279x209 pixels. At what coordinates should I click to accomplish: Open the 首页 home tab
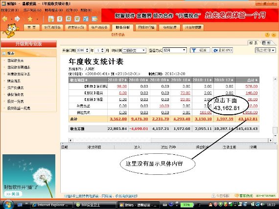[32, 27]
